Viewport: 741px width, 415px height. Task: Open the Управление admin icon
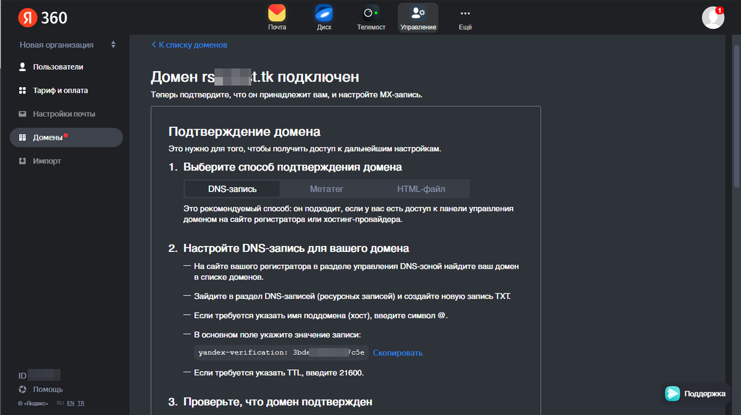click(418, 12)
